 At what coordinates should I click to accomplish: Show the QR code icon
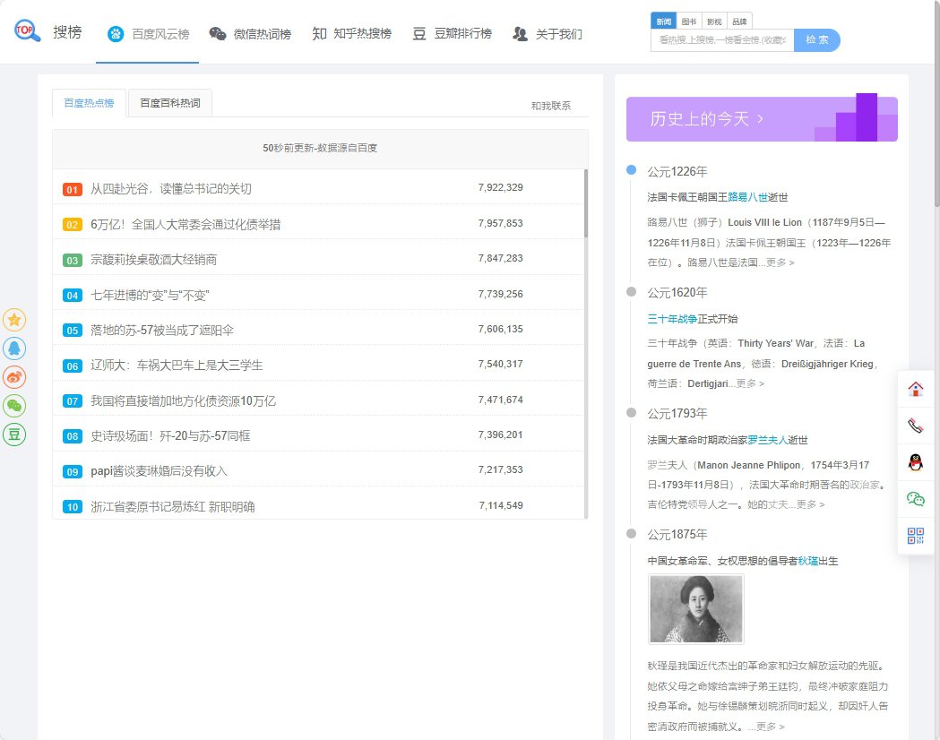[x=915, y=536]
